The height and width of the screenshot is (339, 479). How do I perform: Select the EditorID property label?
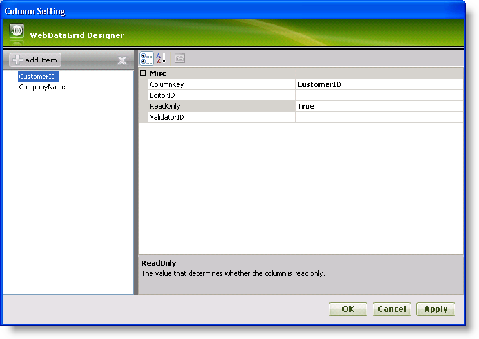[x=222, y=95]
